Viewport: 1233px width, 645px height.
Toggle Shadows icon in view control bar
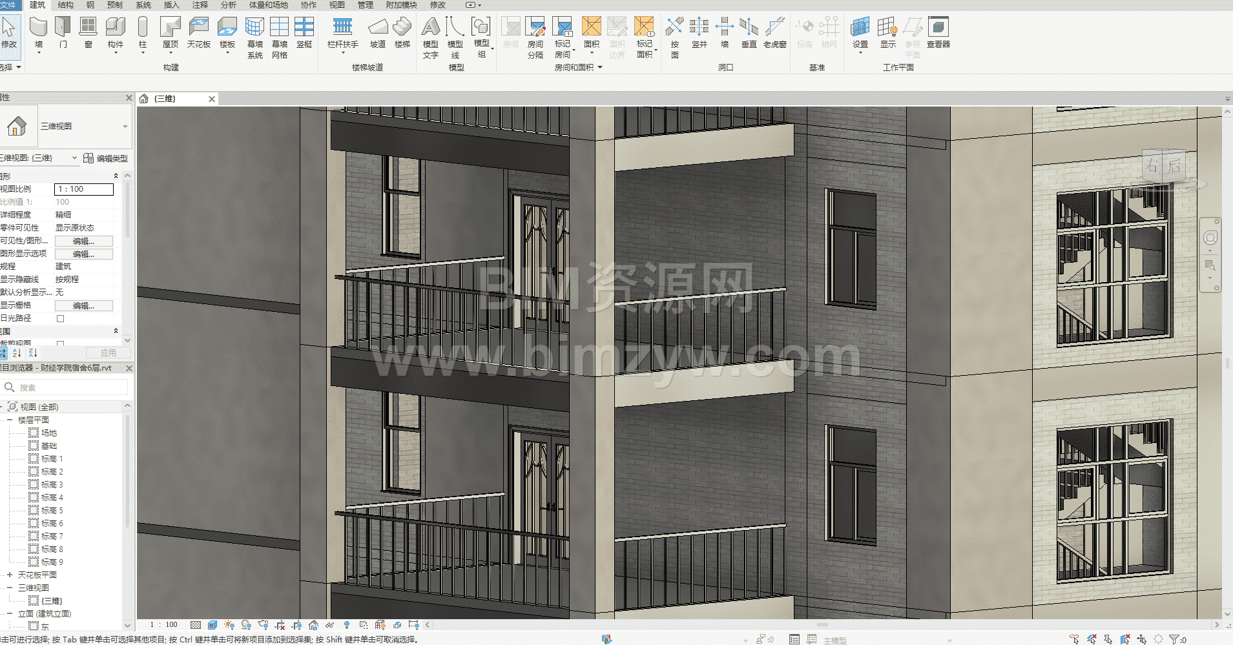click(246, 625)
